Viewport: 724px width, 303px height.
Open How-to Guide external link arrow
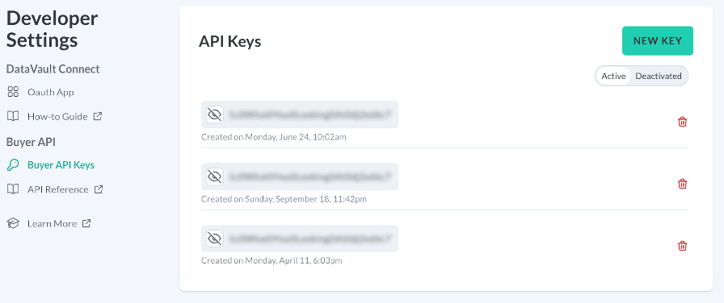pos(98,117)
